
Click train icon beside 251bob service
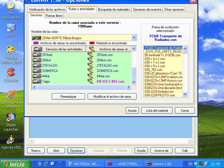[37, 55]
